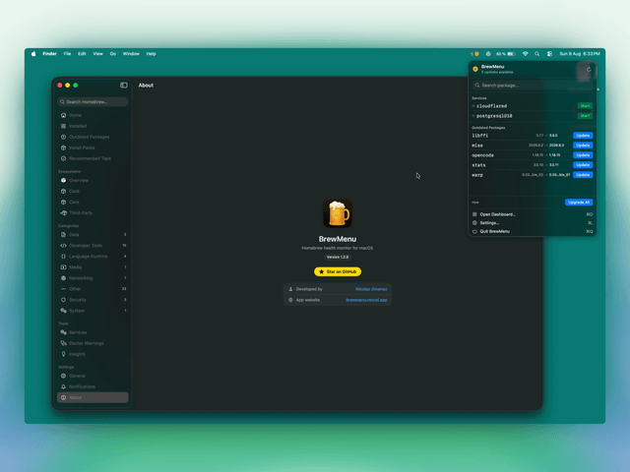The height and width of the screenshot is (472, 630).
Task: Open the Data category
Action: point(93,234)
